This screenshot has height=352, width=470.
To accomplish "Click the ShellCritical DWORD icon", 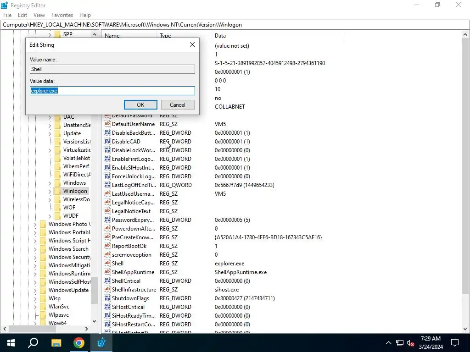I will tap(107, 280).
